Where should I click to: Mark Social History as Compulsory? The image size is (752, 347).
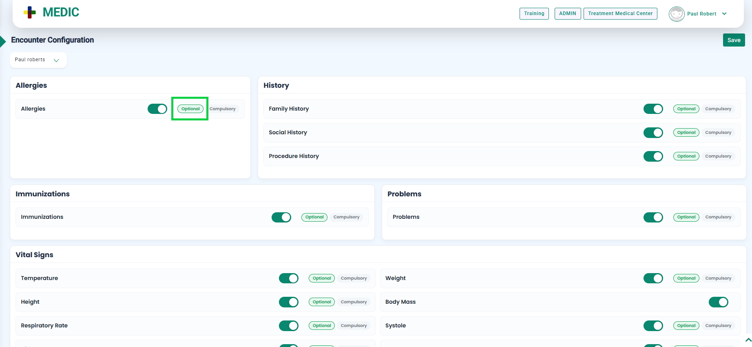pos(718,133)
